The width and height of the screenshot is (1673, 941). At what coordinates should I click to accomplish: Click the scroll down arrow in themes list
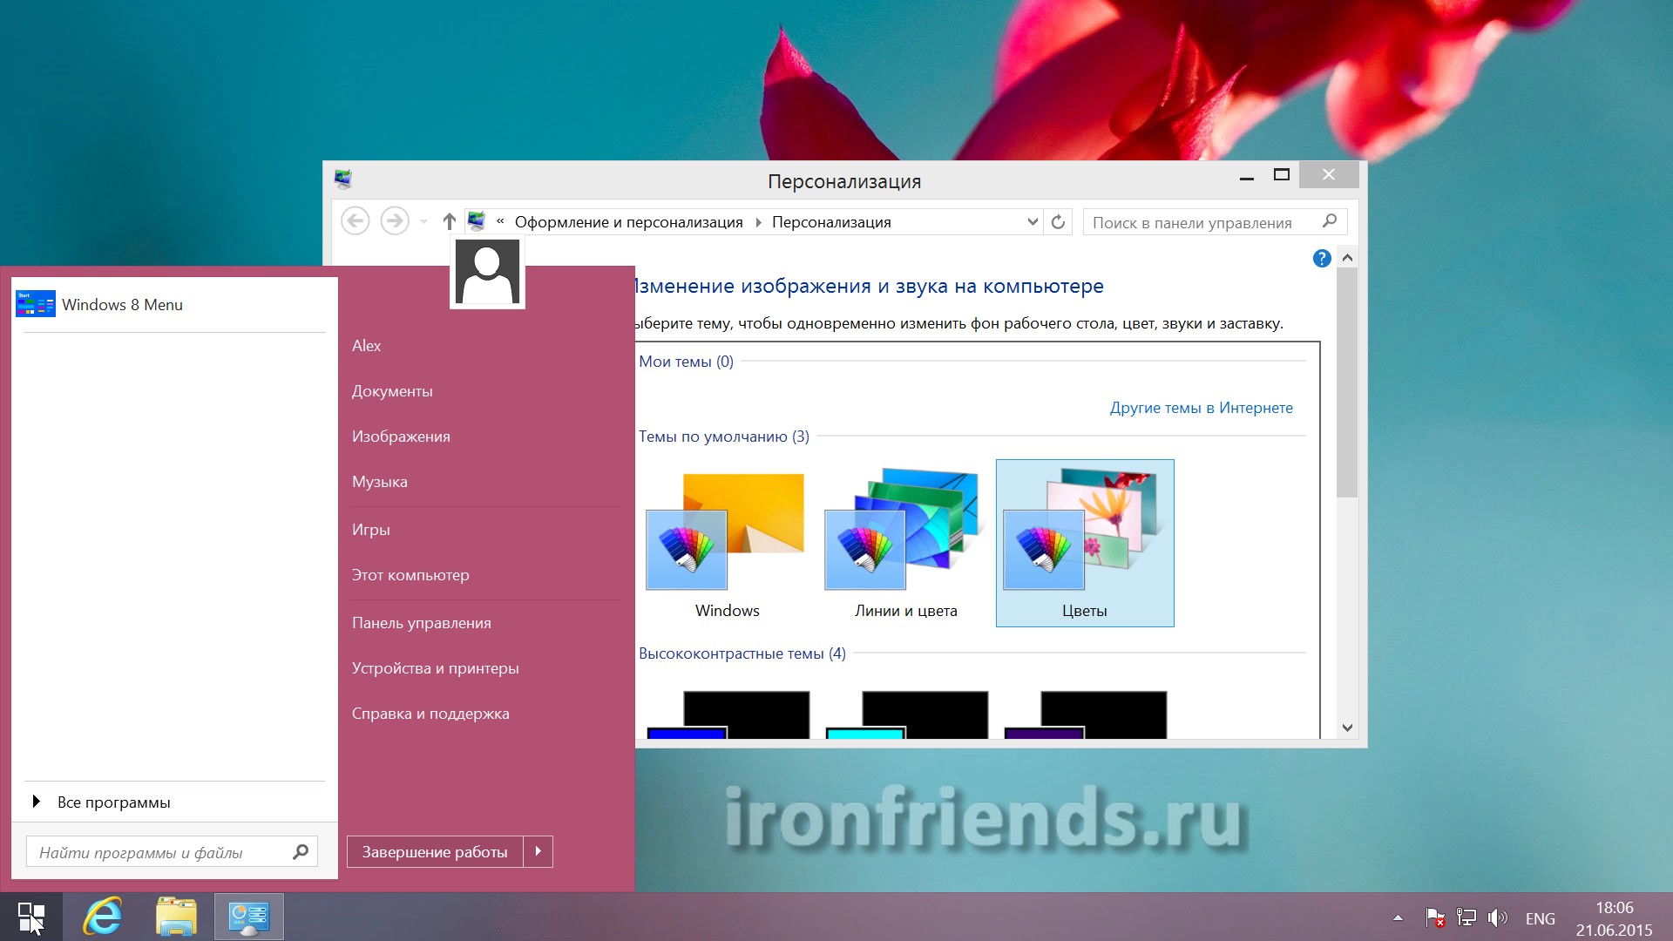coord(1347,728)
